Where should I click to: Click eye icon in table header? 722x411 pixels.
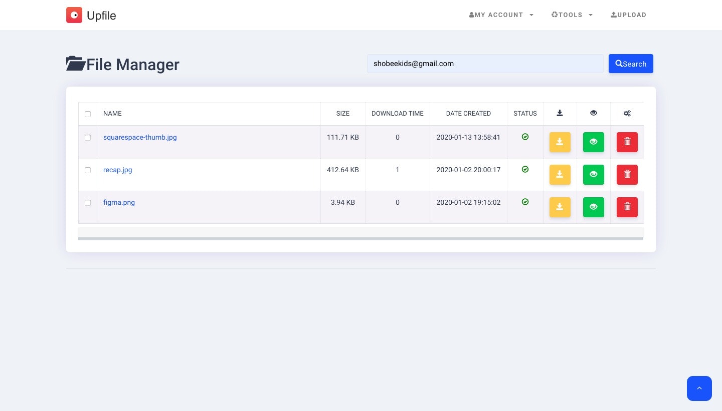tap(594, 113)
